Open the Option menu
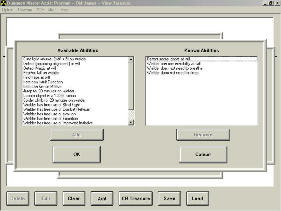This screenshot has width=281, height=211. coord(7,10)
